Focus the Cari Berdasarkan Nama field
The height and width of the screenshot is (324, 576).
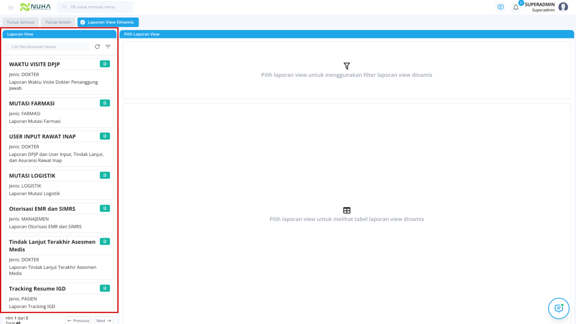click(48, 47)
